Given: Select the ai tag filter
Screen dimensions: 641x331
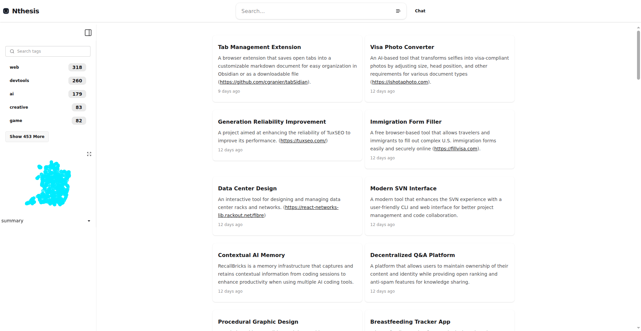Looking at the screenshot, I should [12, 94].
